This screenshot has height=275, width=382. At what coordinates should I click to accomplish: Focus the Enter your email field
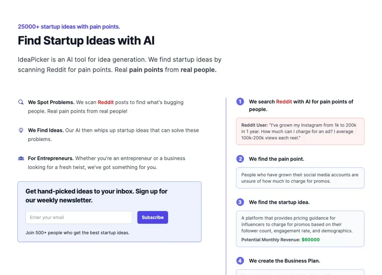79,218
